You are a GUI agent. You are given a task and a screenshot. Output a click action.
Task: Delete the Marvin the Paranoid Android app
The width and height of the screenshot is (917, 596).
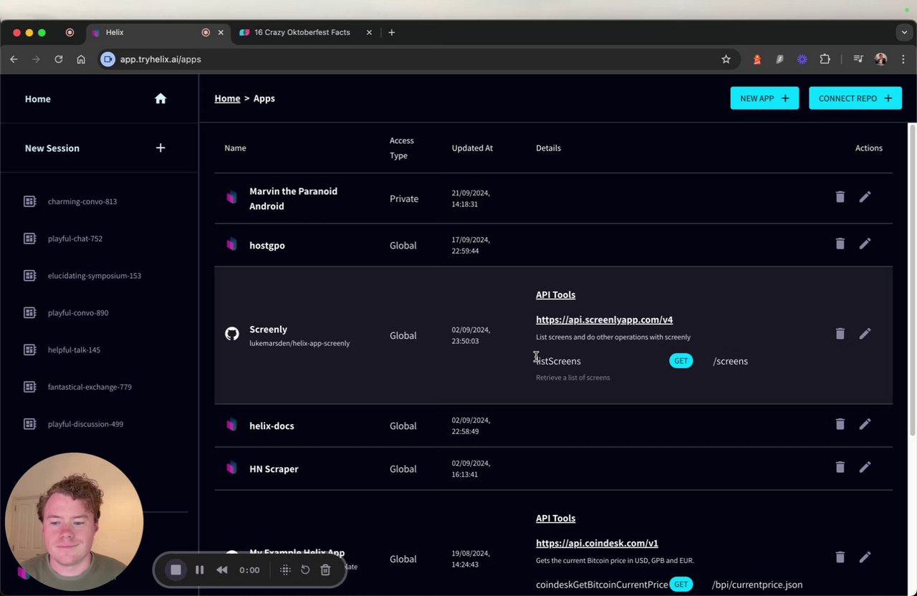pyautogui.click(x=840, y=196)
